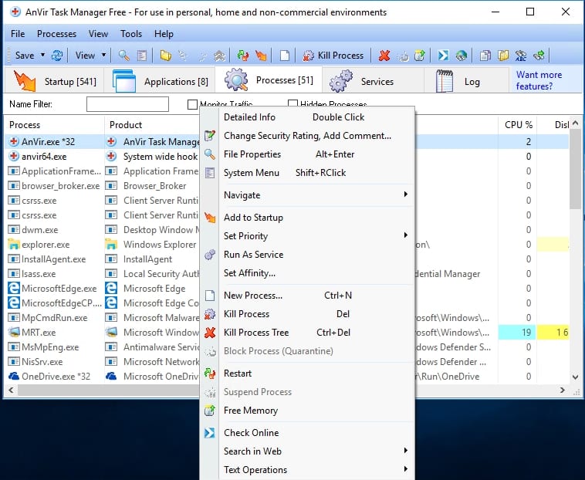This screenshot has width=585, height=480.
Task: Click the MicrosoftEdgeCP process icon
Action: tap(14, 303)
